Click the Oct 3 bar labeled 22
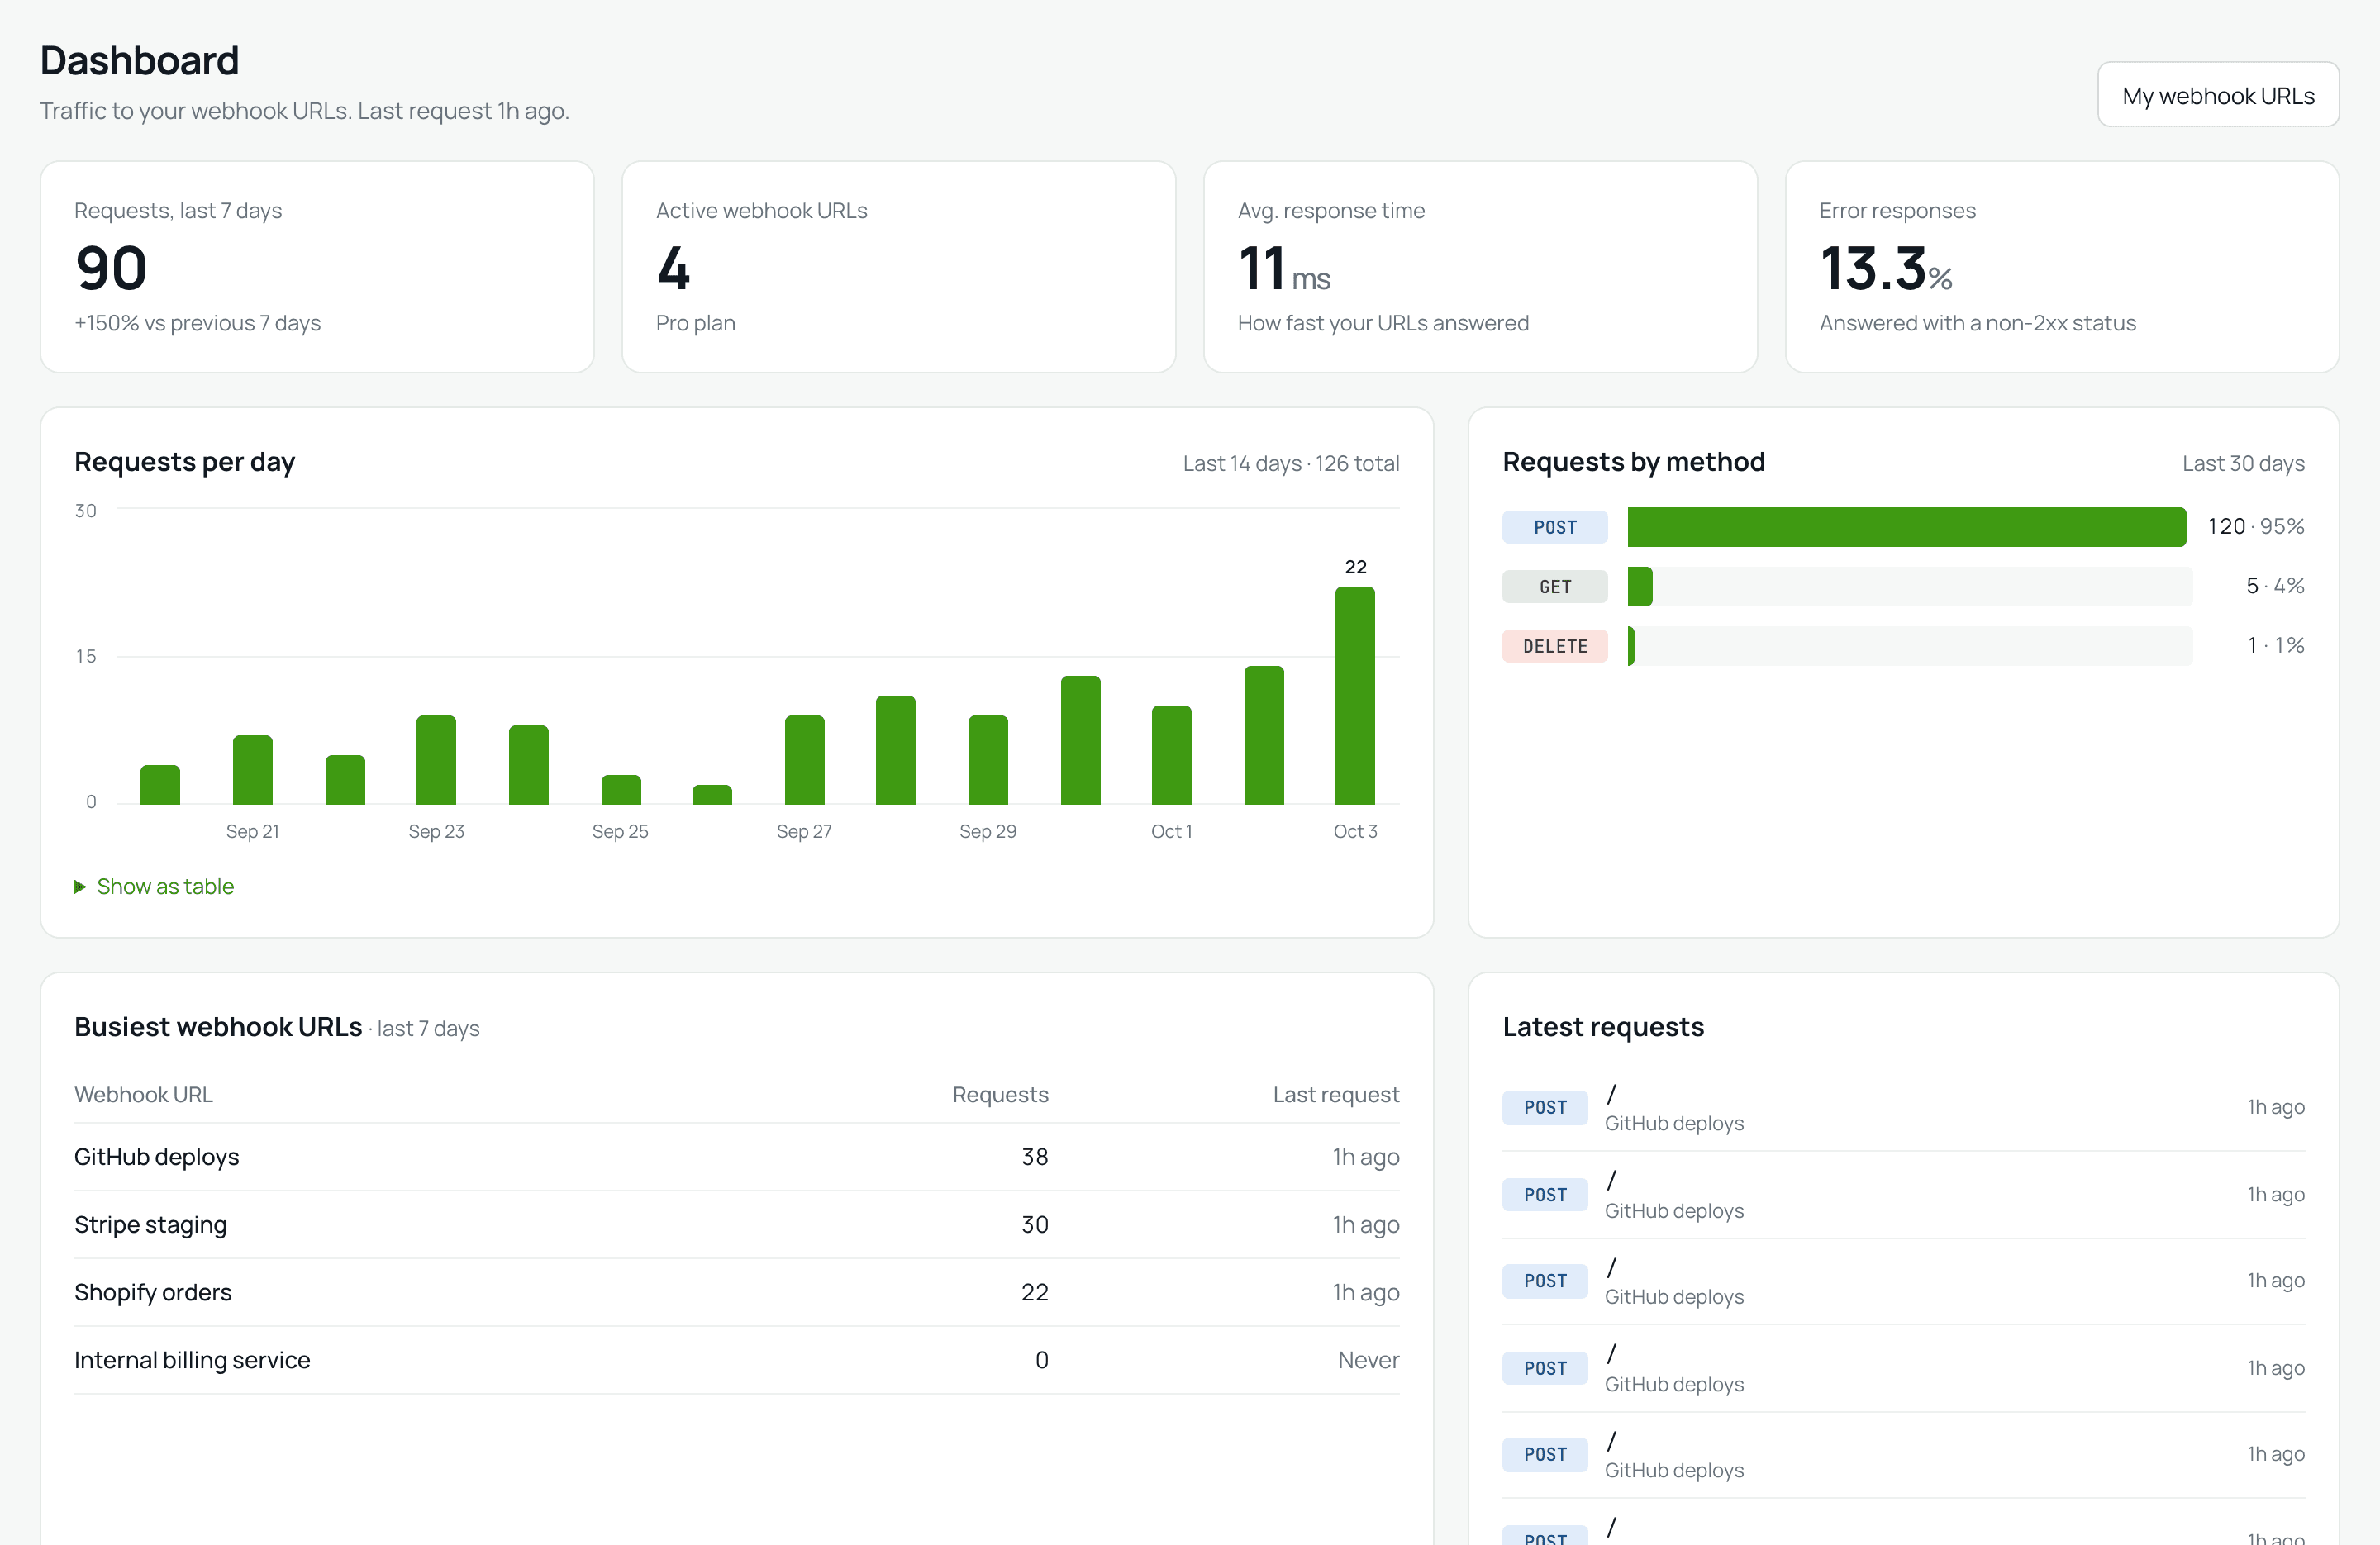Viewport: 2380px width, 1545px height. point(1354,695)
